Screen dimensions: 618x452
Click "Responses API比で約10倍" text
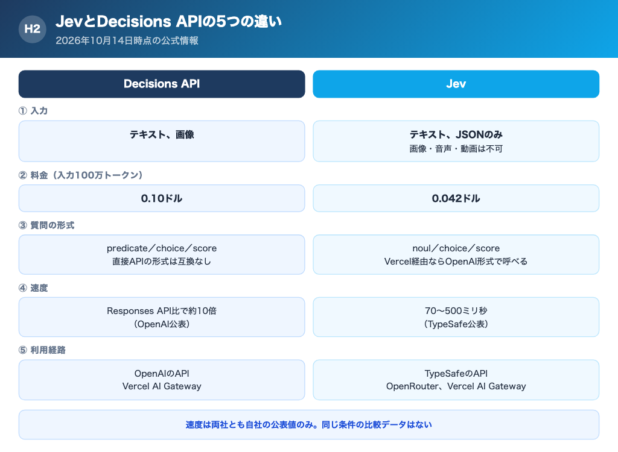click(x=162, y=311)
